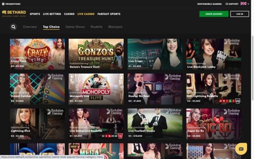Click the page vertical scrollbar
The width and height of the screenshot is (254, 159).
[x=253, y=68]
